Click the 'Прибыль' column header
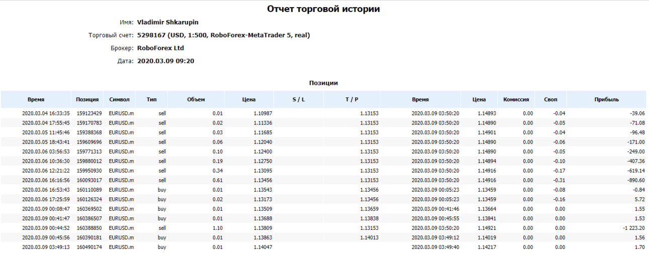 click(607, 99)
